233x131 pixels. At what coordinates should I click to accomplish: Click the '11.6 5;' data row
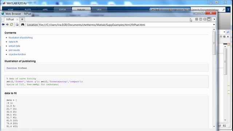[11, 106]
